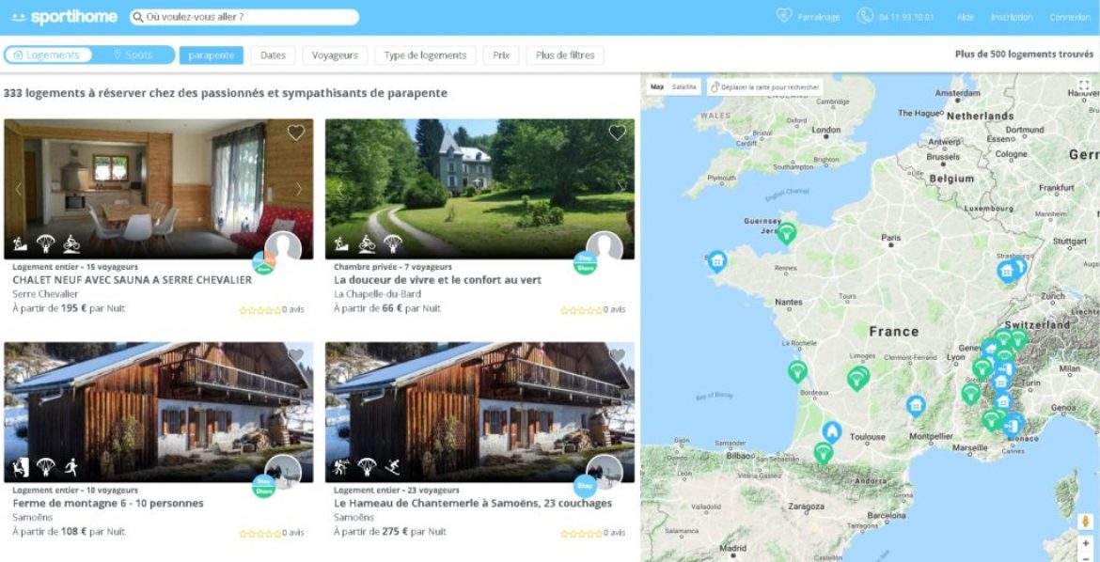
Task: Favorite La douceur de vivre listing
Action: [x=618, y=133]
